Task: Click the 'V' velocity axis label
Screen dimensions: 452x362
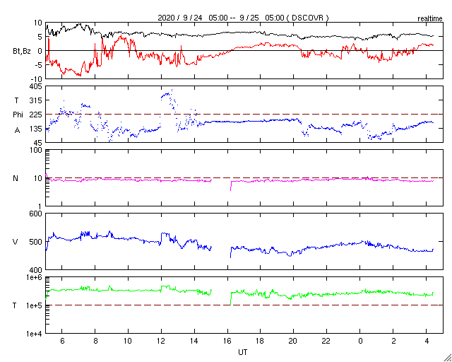Action: click(16, 242)
